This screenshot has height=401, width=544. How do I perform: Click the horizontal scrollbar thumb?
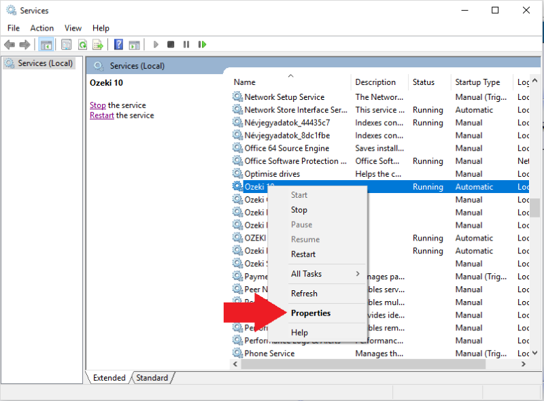click(363, 364)
